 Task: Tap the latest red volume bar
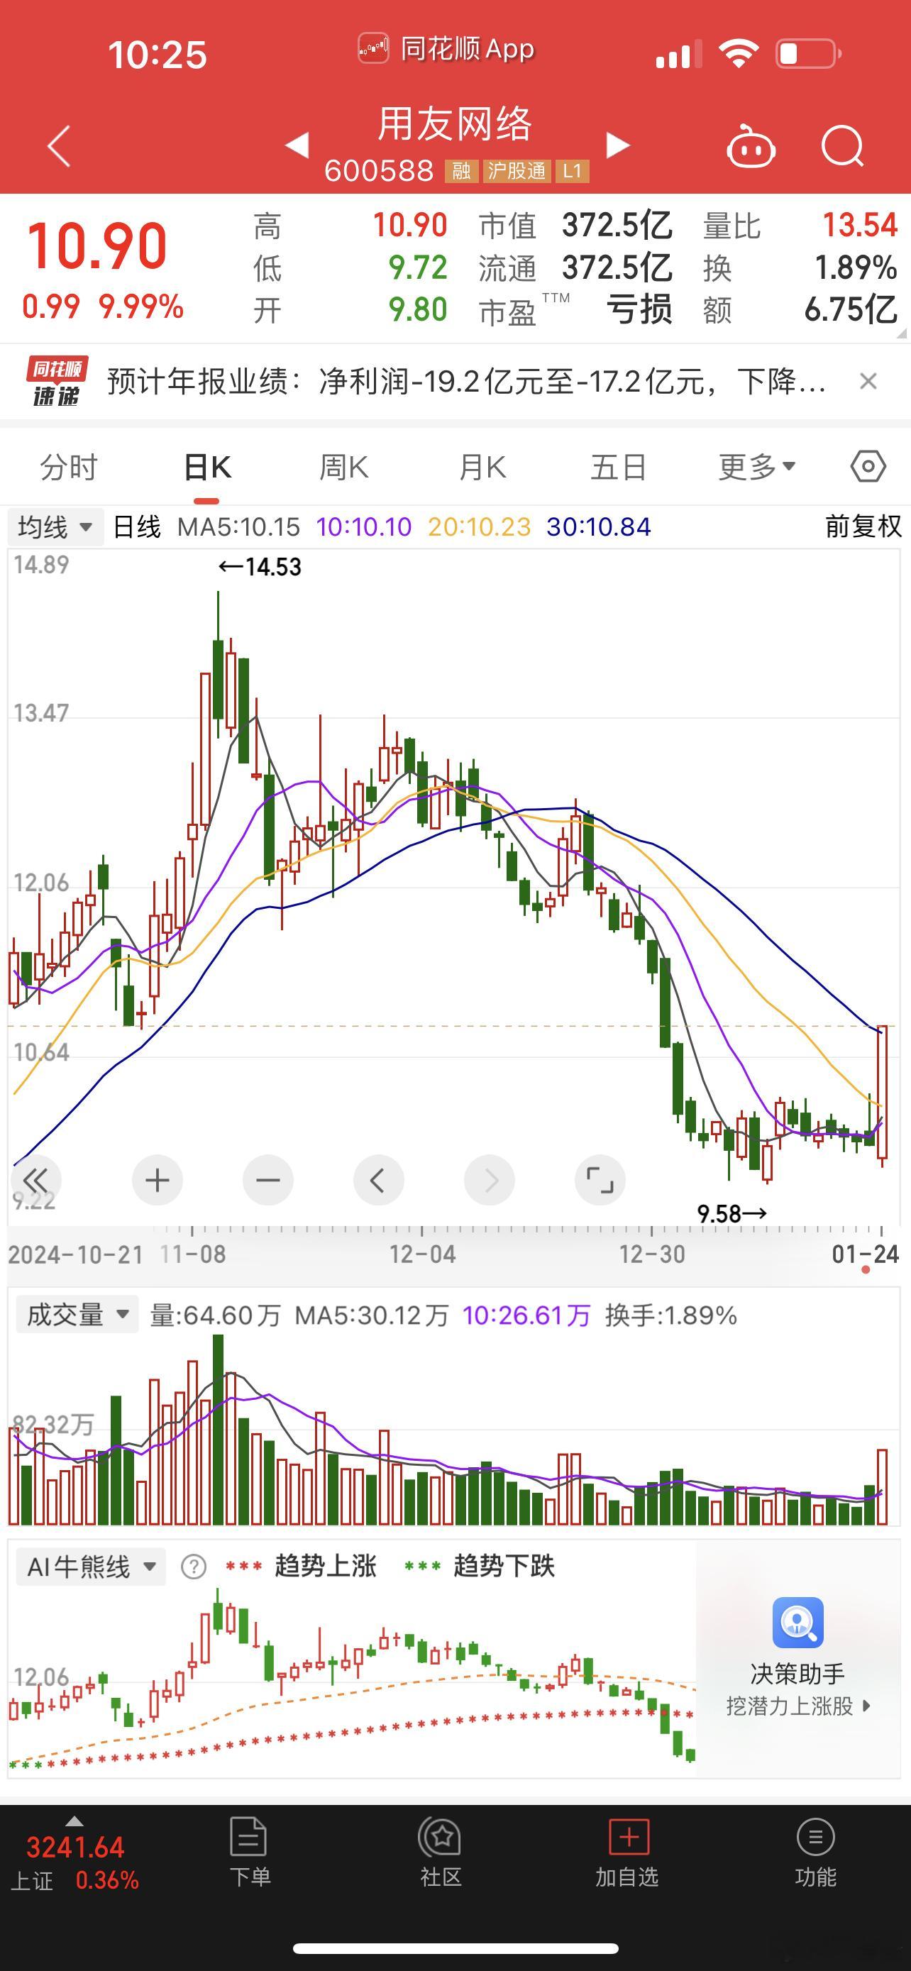[882, 1486]
